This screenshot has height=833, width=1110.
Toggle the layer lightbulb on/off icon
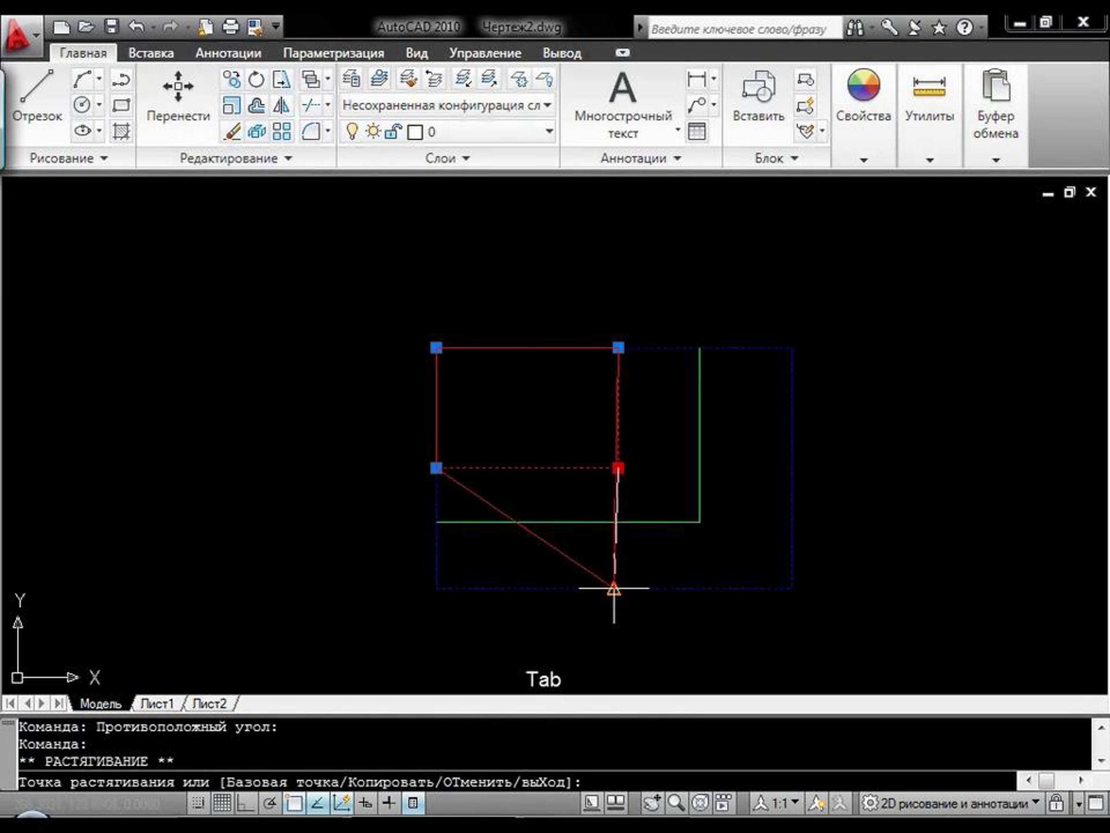coord(352,131)
